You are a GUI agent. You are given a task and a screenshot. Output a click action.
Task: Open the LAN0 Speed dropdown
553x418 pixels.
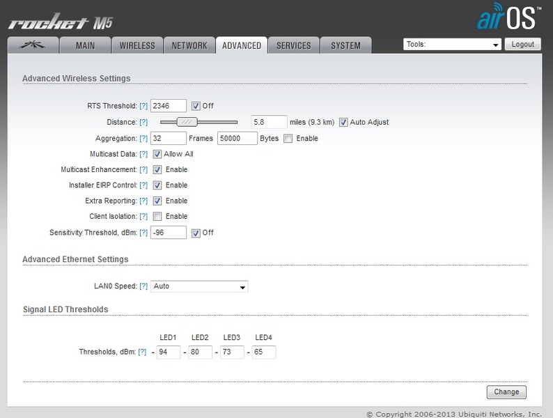click(x=199, y=286)
